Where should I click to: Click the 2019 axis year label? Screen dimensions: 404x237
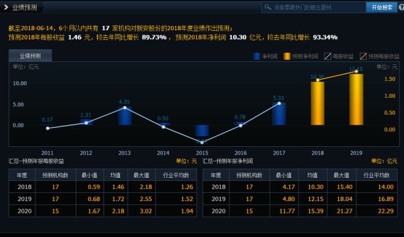coord(356,153)
